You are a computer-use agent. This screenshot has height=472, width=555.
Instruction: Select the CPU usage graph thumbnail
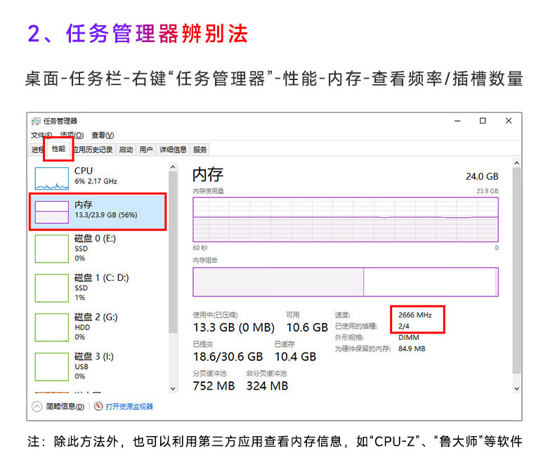(52, 178)
